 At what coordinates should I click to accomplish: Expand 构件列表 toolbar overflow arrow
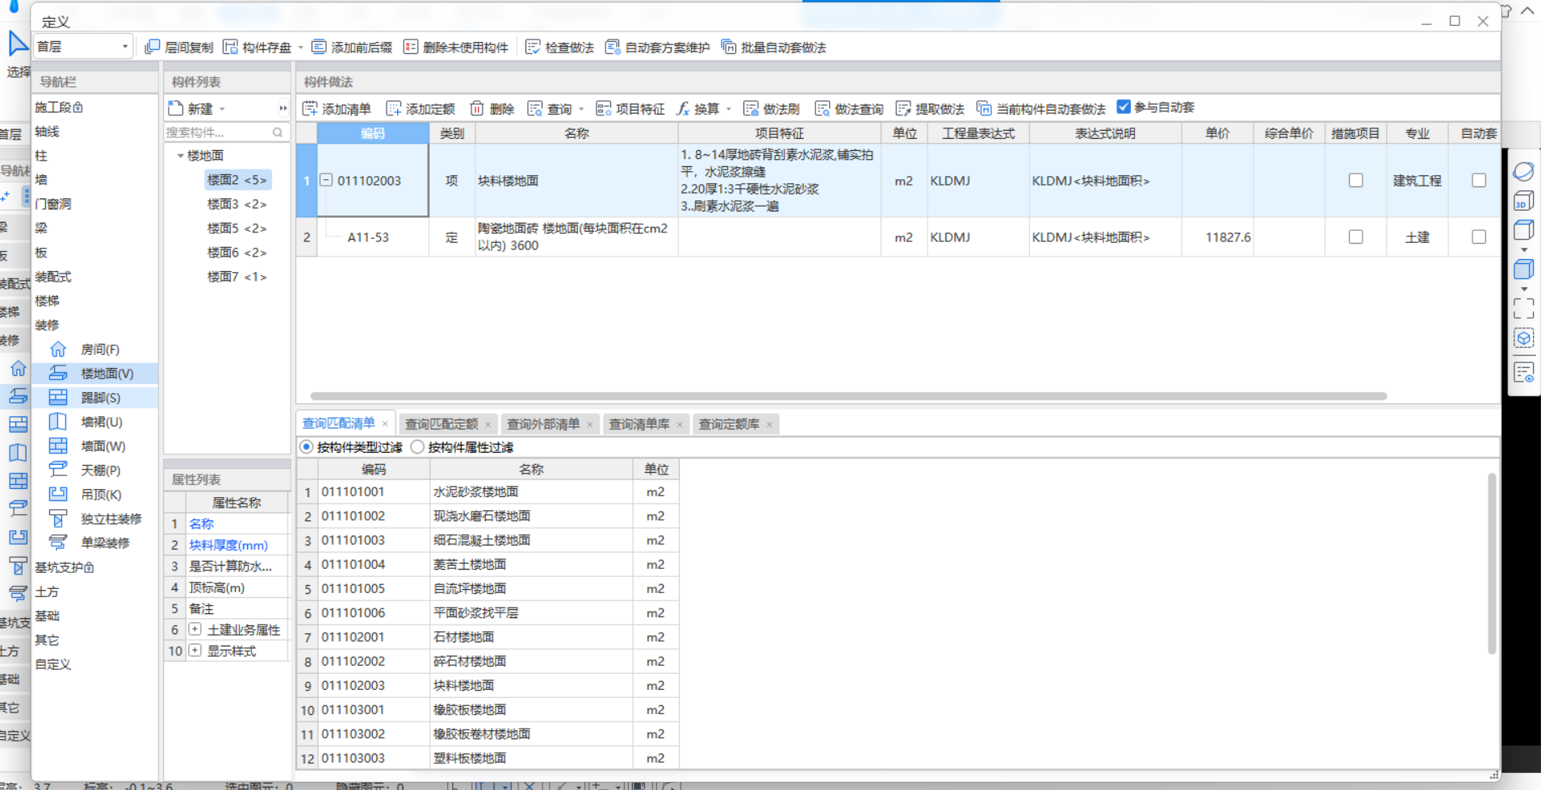tap(283, 108)
